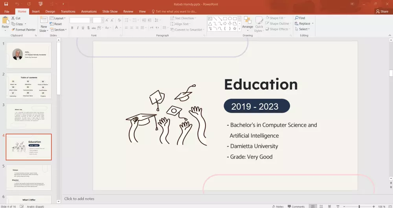The width and height of the screenshot is (393, 208).
Task: Click the Share button
Action: 382,11
